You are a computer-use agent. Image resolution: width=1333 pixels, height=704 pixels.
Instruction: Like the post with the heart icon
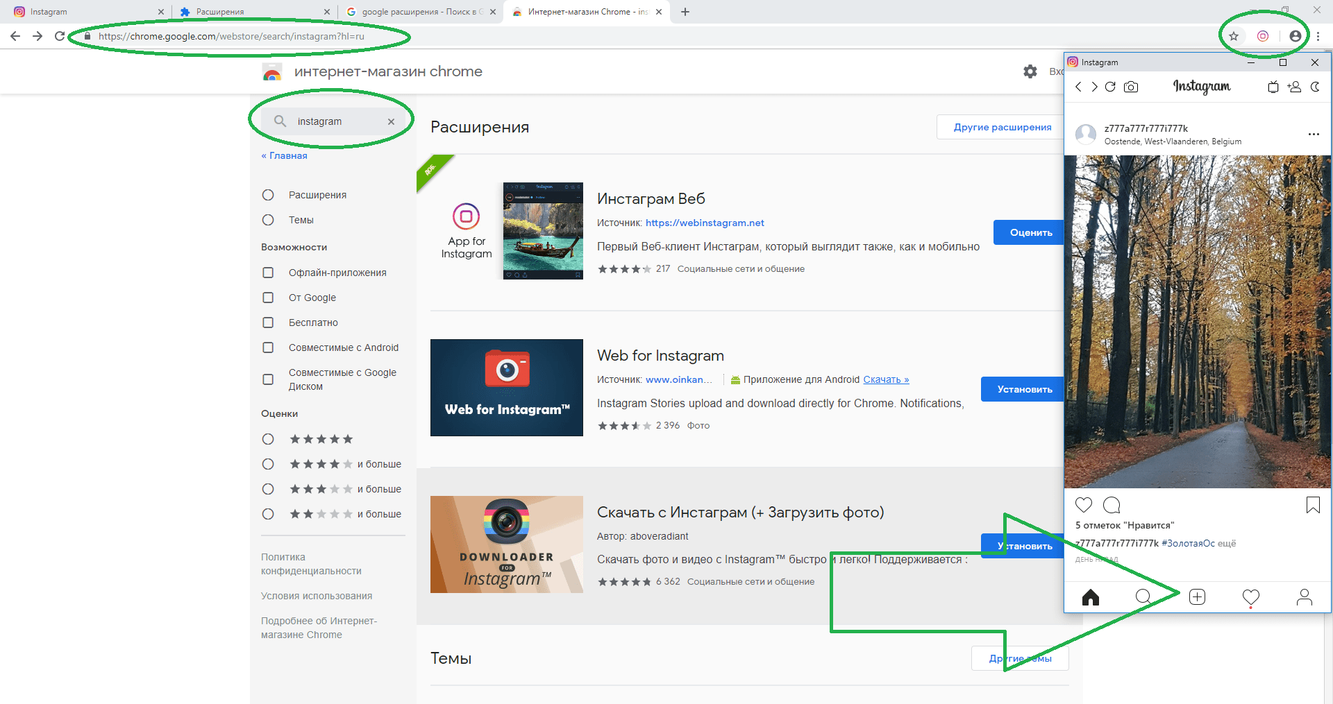[1084, 505]
